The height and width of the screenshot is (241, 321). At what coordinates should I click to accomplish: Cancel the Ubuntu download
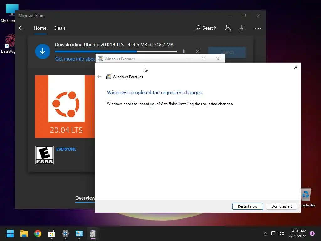coord(197,51)
